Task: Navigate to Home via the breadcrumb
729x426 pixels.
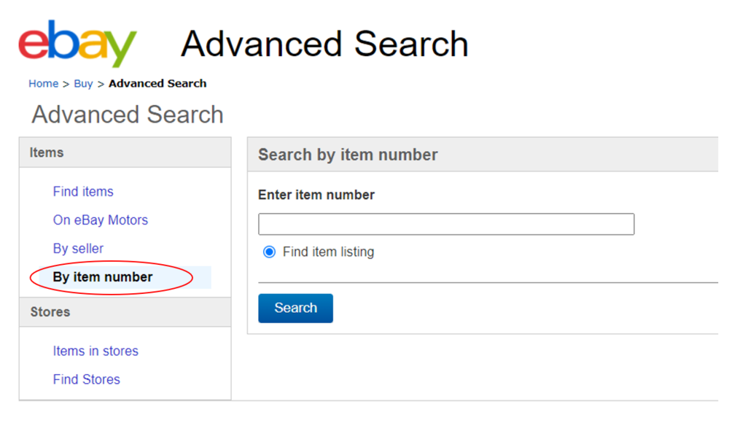Action: pos(43,83)
